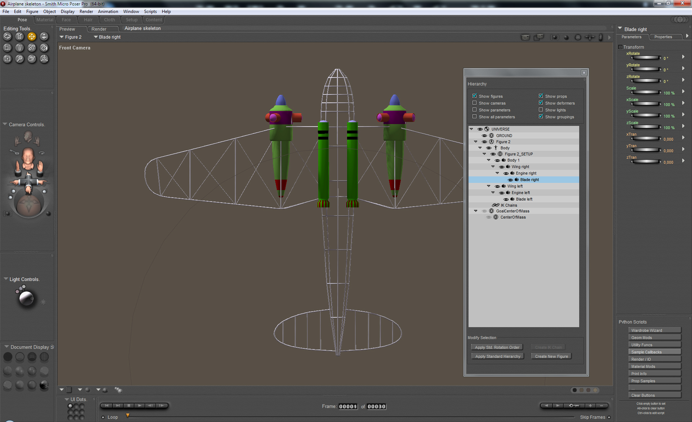
Task: Click Apply Standard Hierarchy button
Action: click(x=497, y=356)
